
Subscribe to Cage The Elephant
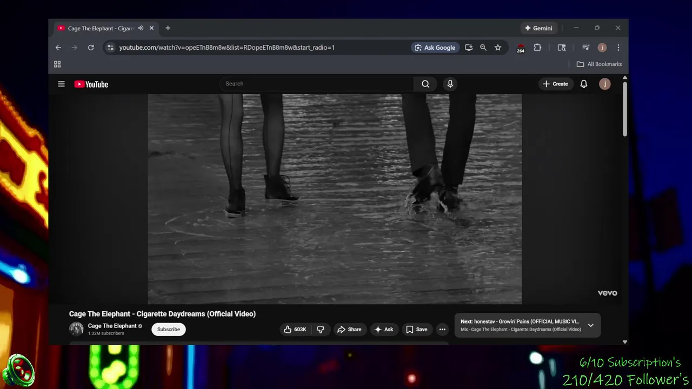[169, 330]
